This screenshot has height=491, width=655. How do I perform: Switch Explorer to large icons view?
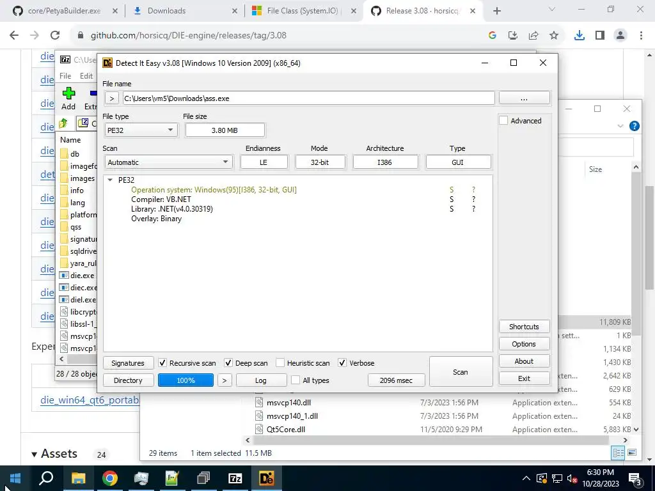click(632, 453)
